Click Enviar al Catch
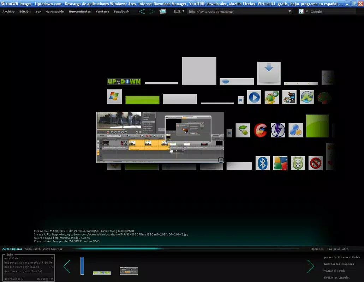The height and width of the screenshot is (282, 364). point(338,249)
